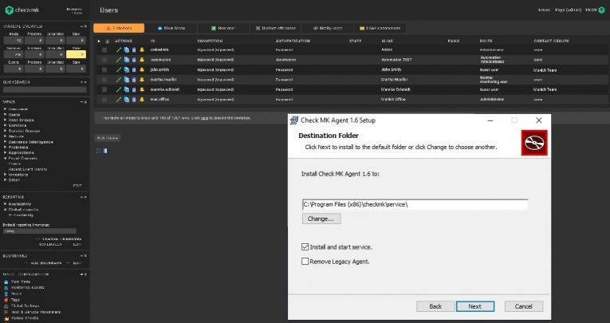Open notifications bell for muc.office
The height and width of the screenshot is (323, 610).
coord(142,100)
